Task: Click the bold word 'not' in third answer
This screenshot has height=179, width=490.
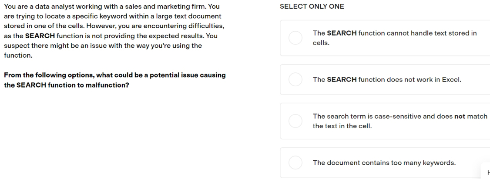Action: click(460, 117)
